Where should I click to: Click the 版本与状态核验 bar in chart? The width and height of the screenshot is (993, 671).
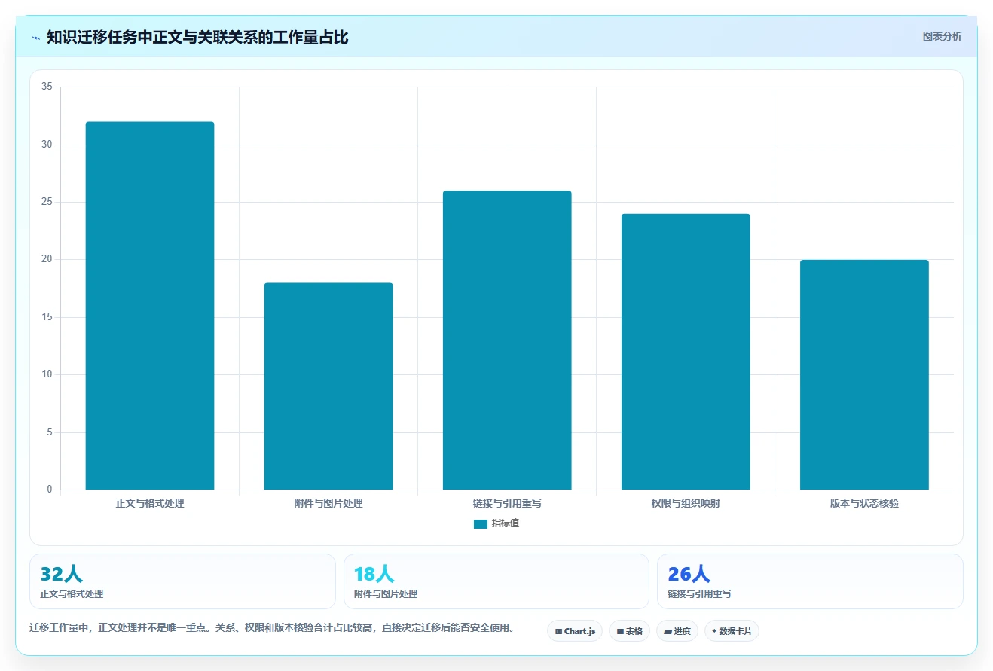click(x=864, y=375)
